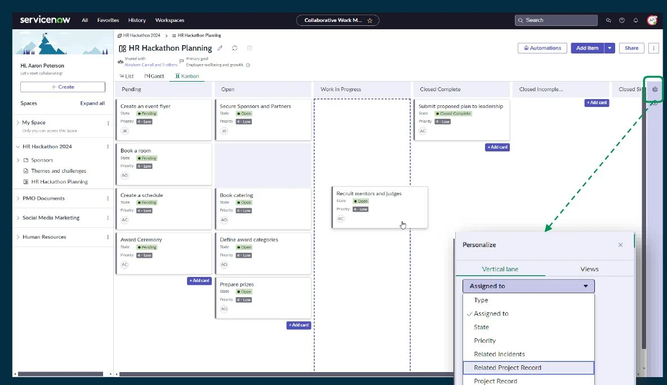667x385 pixels.
Task: Open the help question mark icon
Action: (622, 20)
